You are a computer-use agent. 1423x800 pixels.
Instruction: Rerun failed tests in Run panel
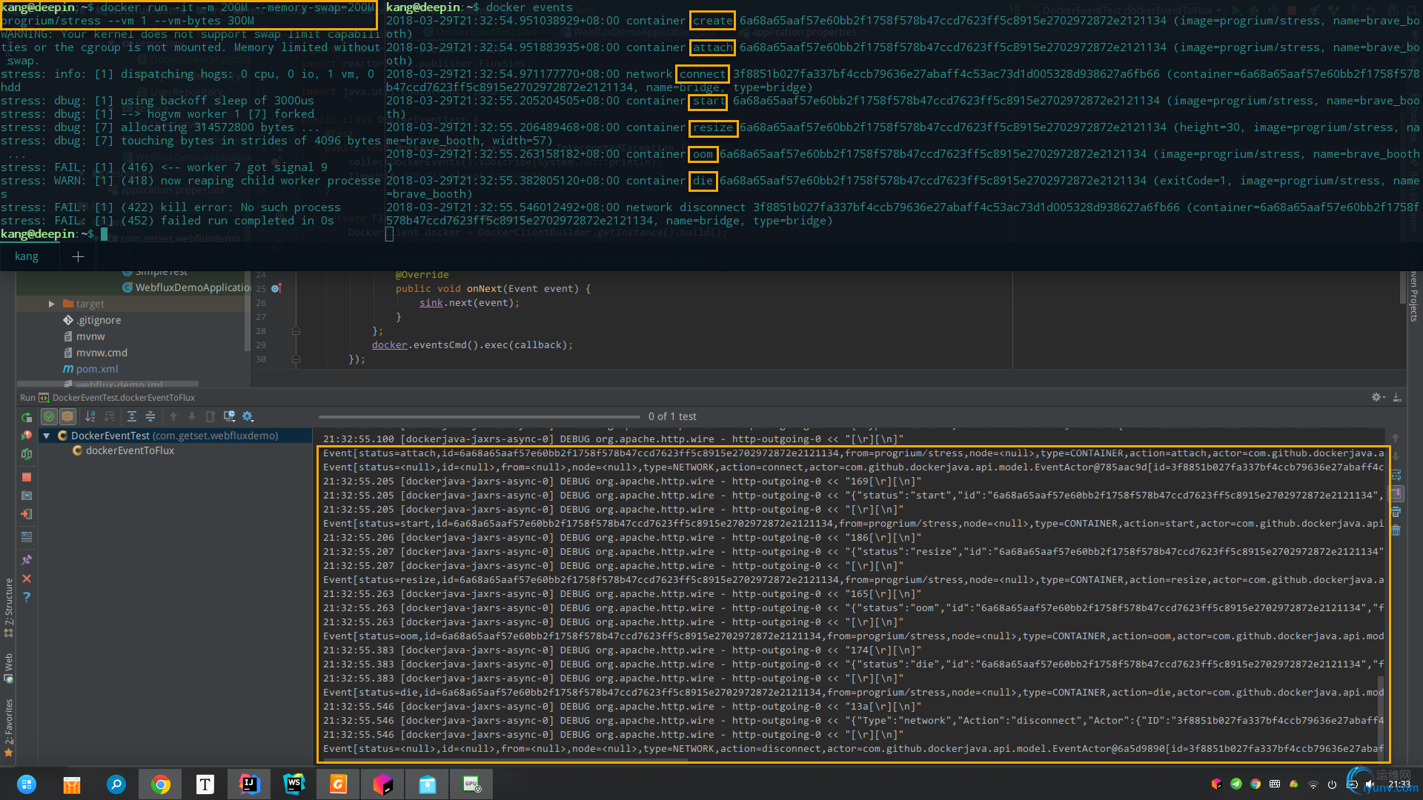(27, 436)
